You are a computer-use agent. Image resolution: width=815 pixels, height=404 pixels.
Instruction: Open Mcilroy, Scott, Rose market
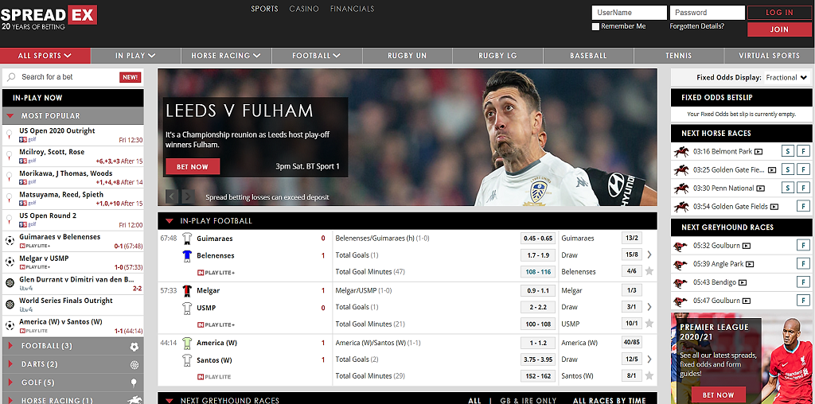(72, 157)
